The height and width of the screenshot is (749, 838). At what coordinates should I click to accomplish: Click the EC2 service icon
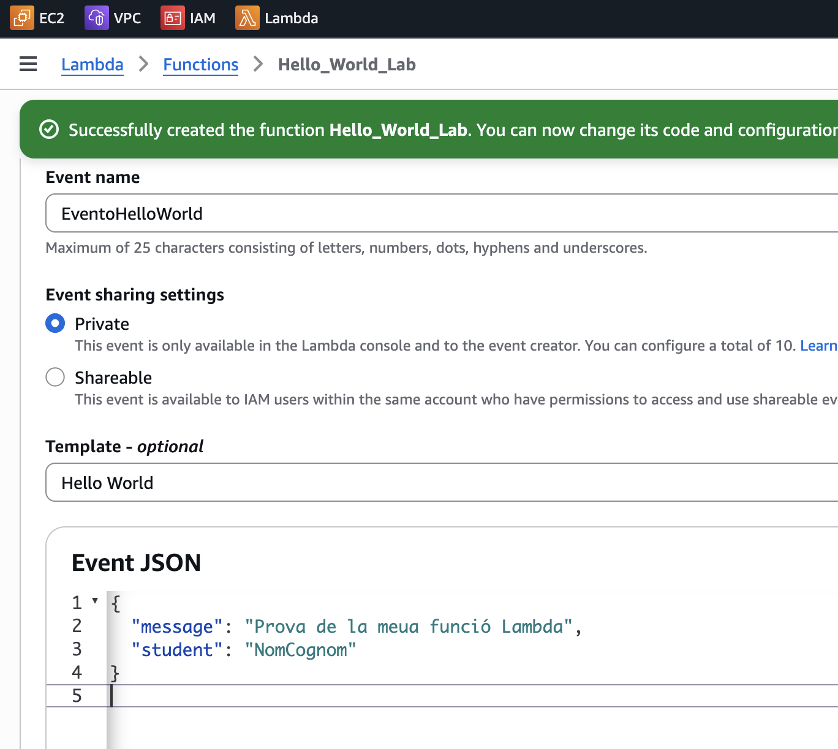tap(22, 18)
